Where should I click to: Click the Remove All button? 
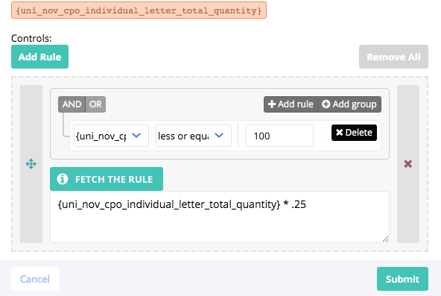(393, 57)
